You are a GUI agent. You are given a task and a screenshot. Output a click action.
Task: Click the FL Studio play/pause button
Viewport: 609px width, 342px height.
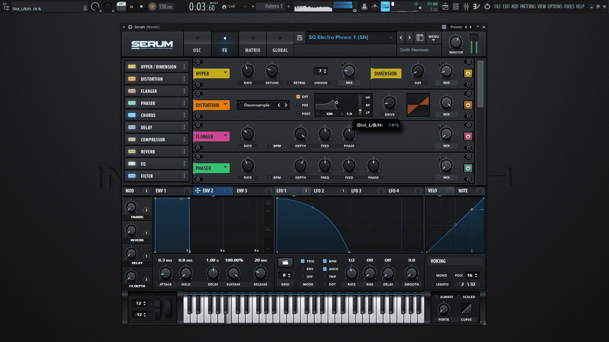point(131,6)
